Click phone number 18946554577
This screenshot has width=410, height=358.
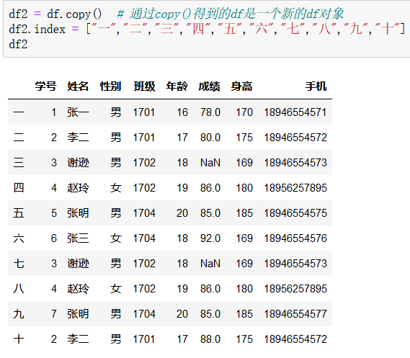295,313
